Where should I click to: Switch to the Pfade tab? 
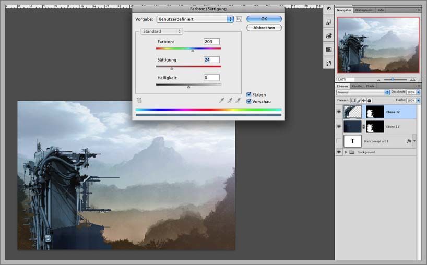[370, 86]
